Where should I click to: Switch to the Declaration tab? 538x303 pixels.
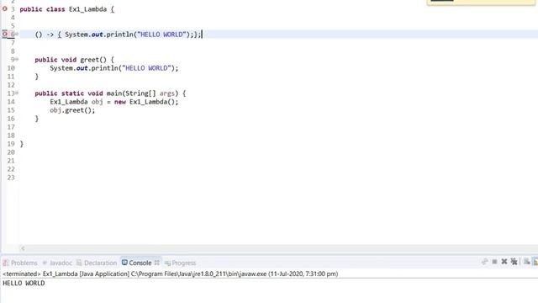(x=97, y=263)
